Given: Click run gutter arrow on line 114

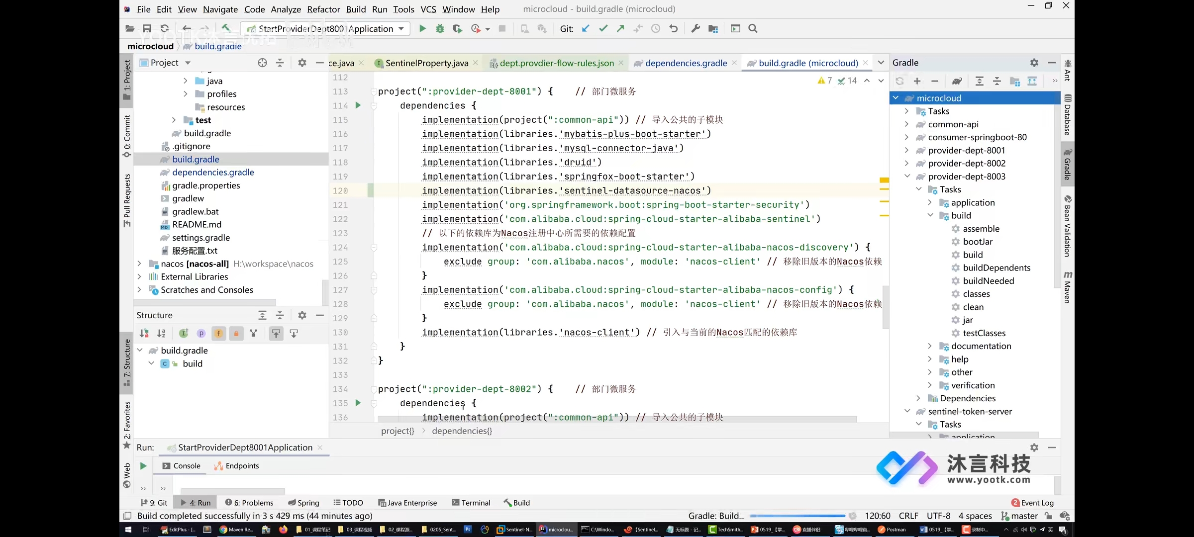Looking at the screenshot, I should 358,105.
